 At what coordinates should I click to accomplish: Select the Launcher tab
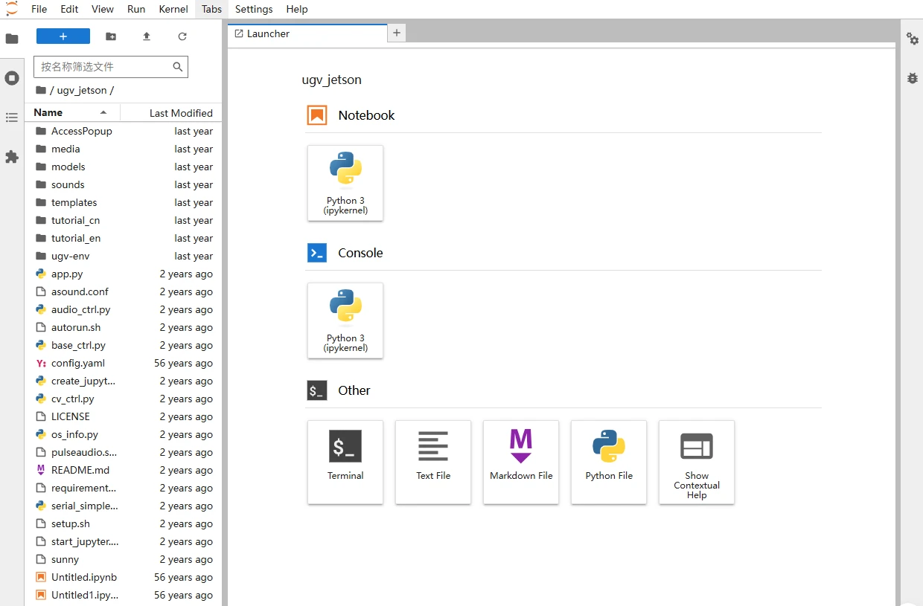tap(307, 33)
